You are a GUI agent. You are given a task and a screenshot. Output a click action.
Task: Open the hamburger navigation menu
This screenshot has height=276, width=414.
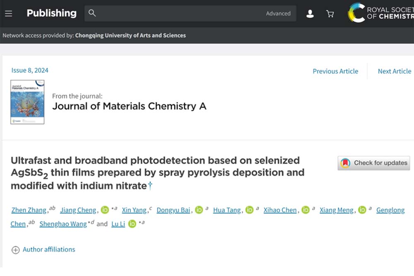pos(8,13)
